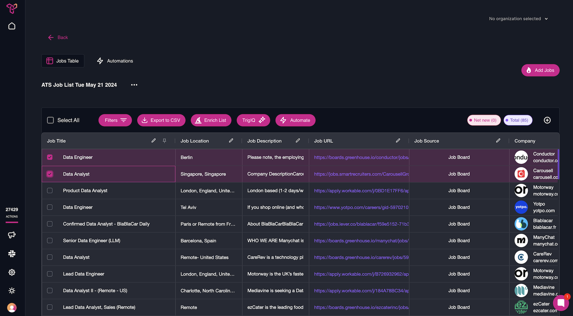Click the ManyChat company logo
The image size is (573, 316).
521,241
